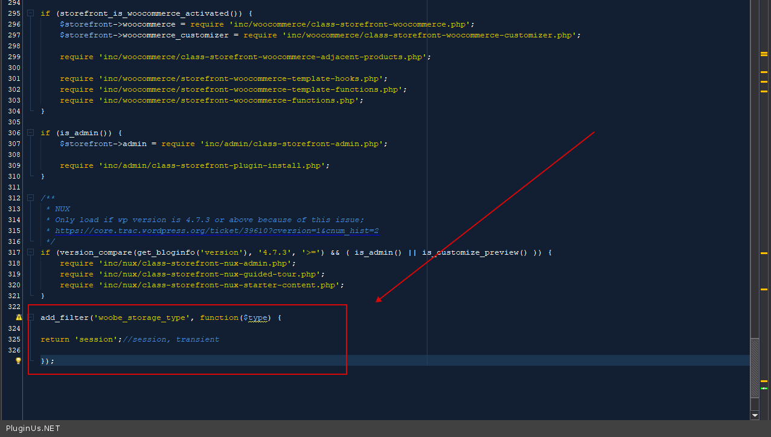
Task: Collapse the storefront_is_woocommerce_activated if block
Action: [x=30, y=13]
